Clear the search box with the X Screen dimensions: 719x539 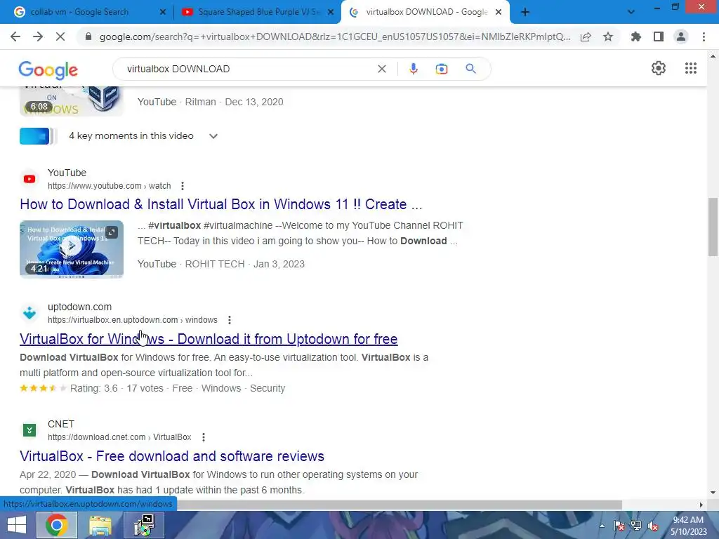click(x=381, y=69)
